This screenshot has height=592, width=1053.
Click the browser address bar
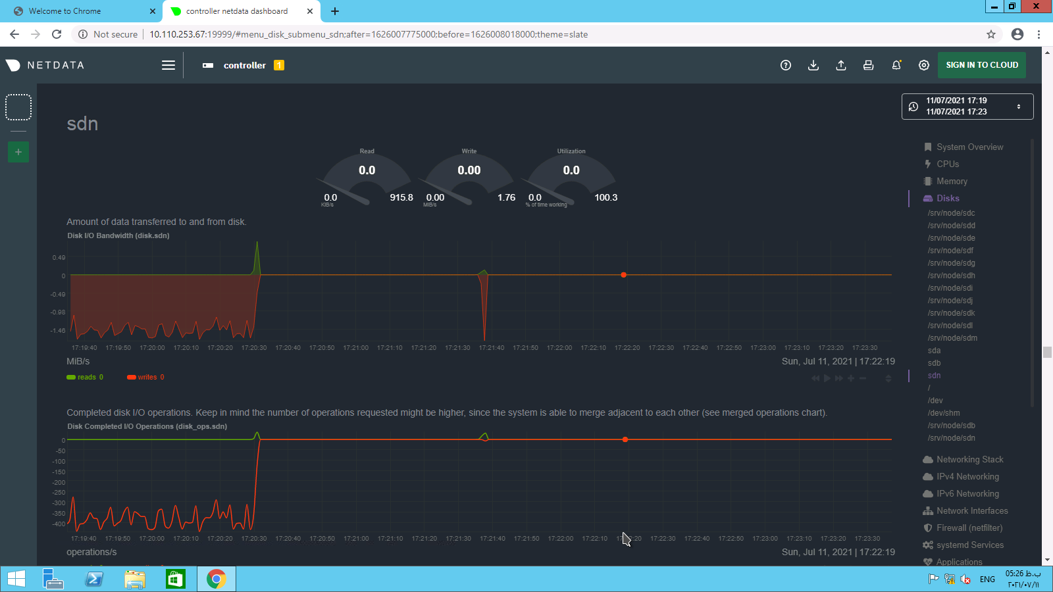point(536,34)
